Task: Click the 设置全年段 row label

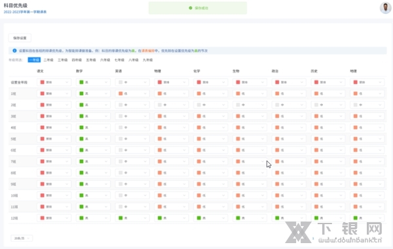Action: pyautogui.click(x=19, y=82)
